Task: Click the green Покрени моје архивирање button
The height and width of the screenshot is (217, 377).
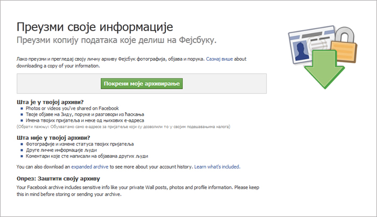Action: click(142, 83)
